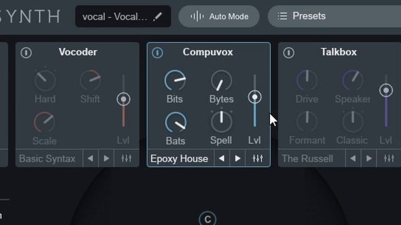Select previous Compuvox preset arrow
The image size is (401, 225).
tap(222, 158)
